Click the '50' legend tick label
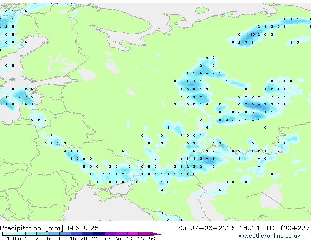Viewport: 311px width, 240px height. click(x=152, y=238)
